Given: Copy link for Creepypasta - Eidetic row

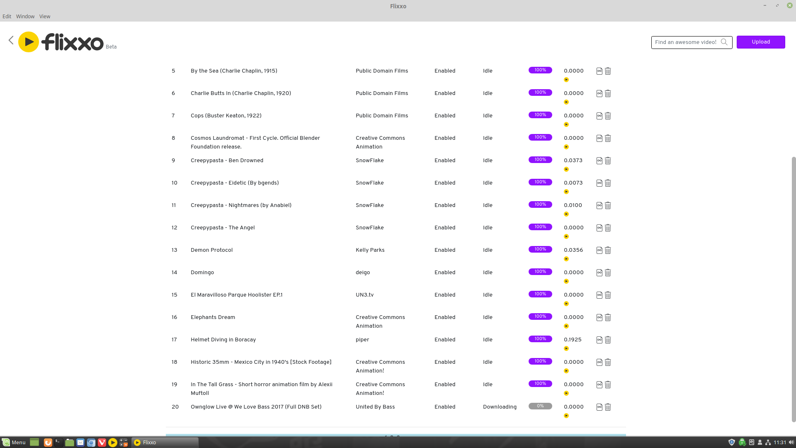Looking at the screenshot, I should 599,183.
